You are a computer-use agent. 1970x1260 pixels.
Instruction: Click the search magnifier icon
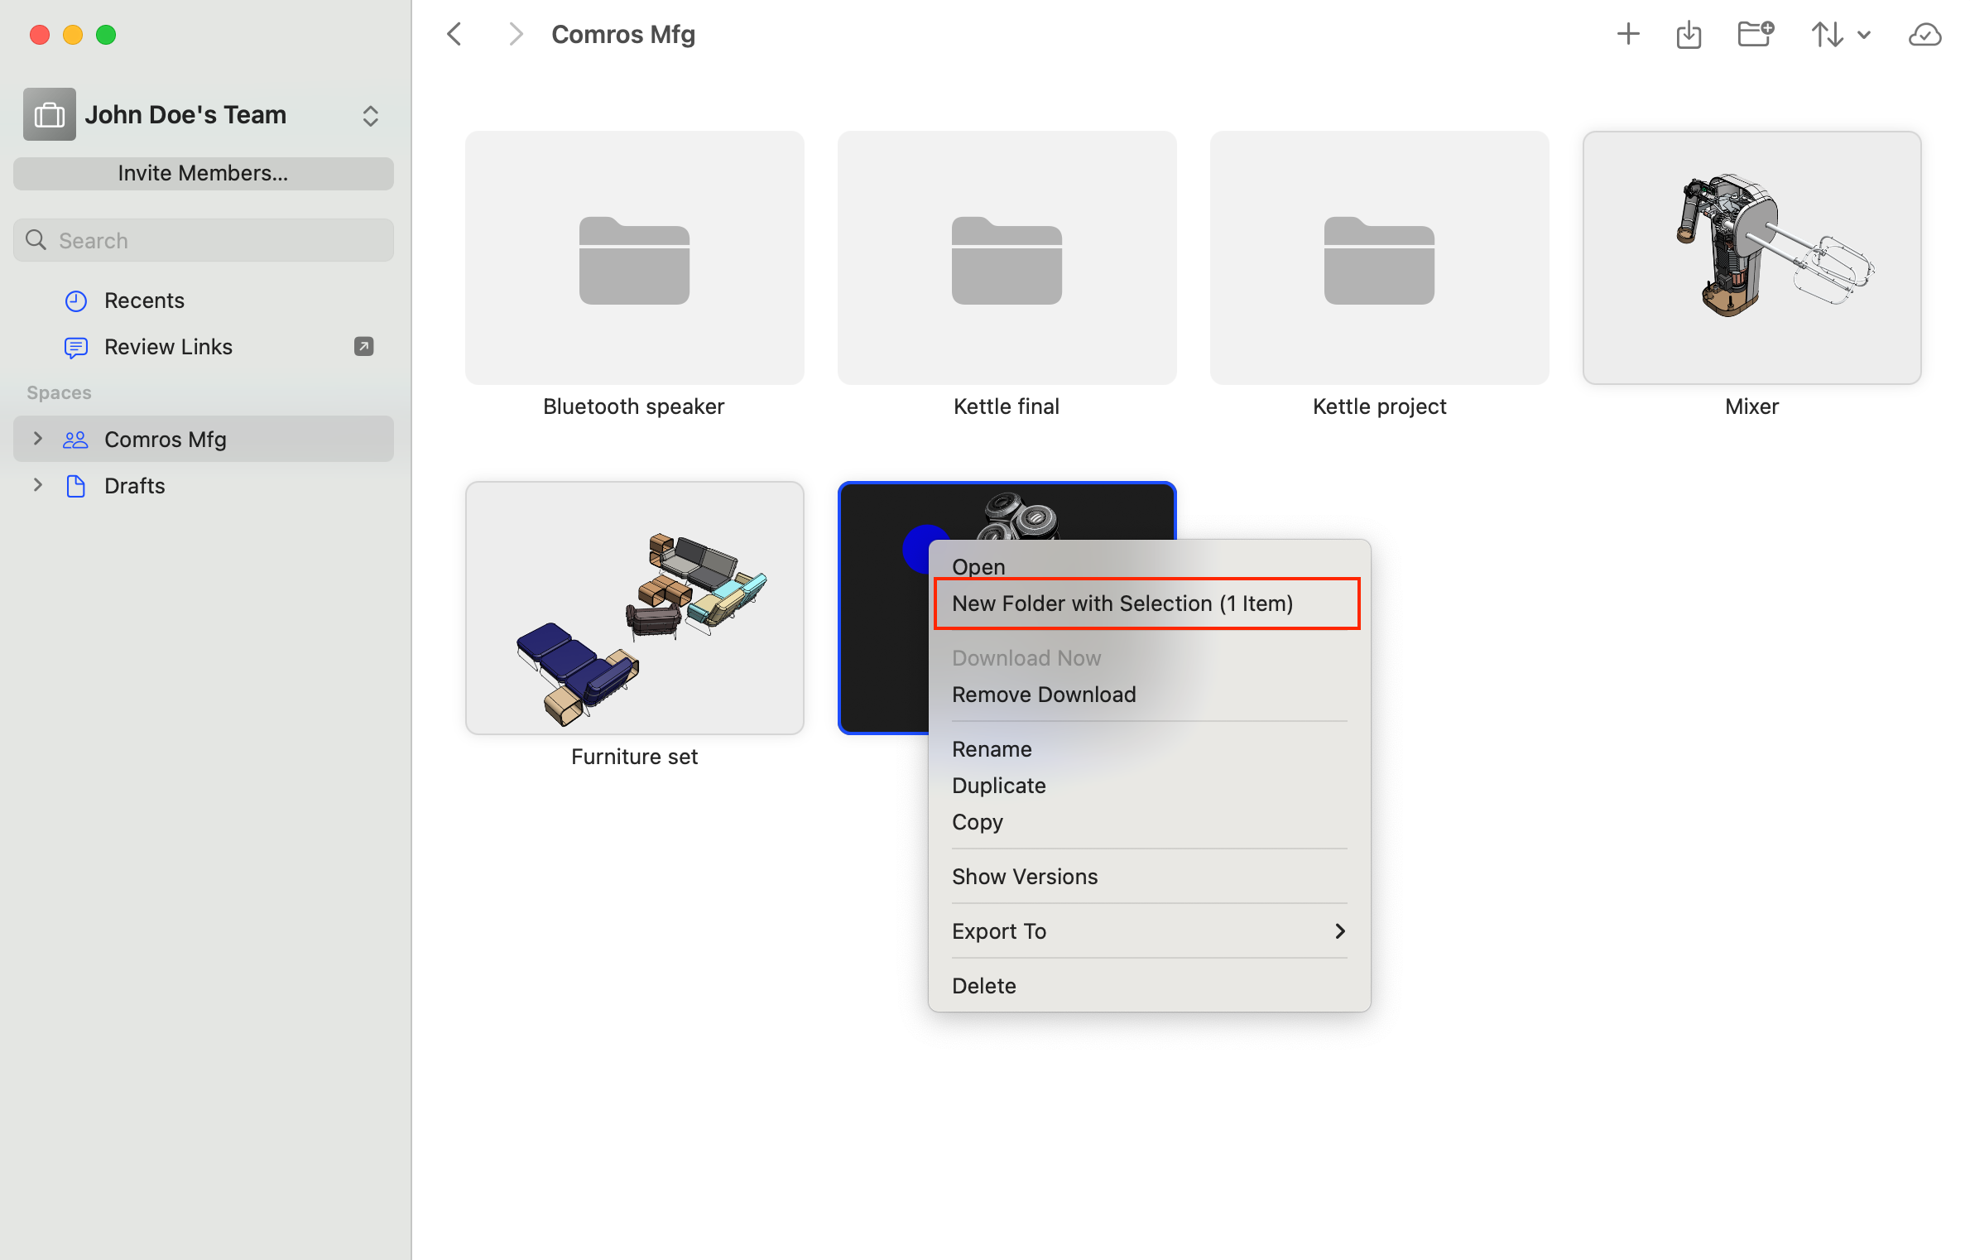tap(36, 240)
